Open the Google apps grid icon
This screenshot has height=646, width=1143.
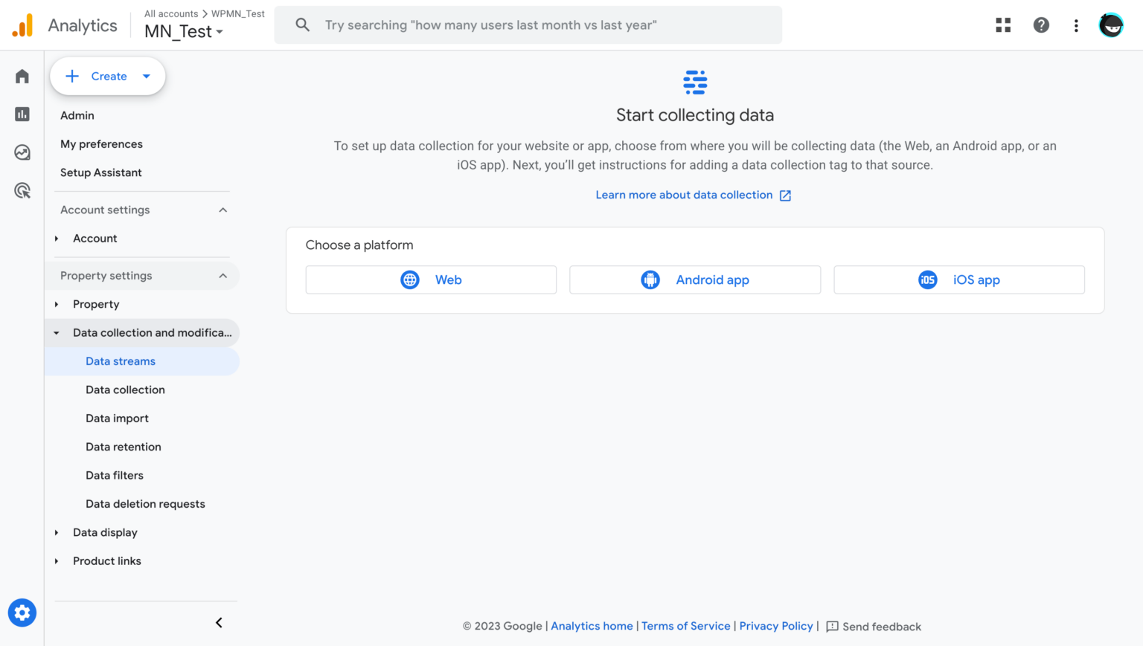coord(1002,25)
